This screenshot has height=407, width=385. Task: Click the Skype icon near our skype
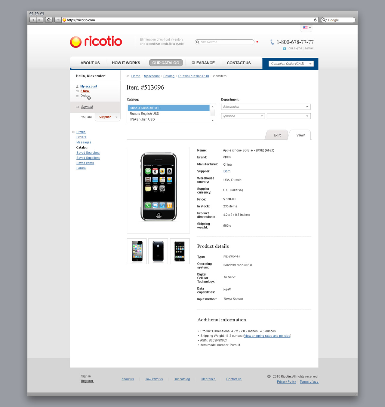click(284, 48)
